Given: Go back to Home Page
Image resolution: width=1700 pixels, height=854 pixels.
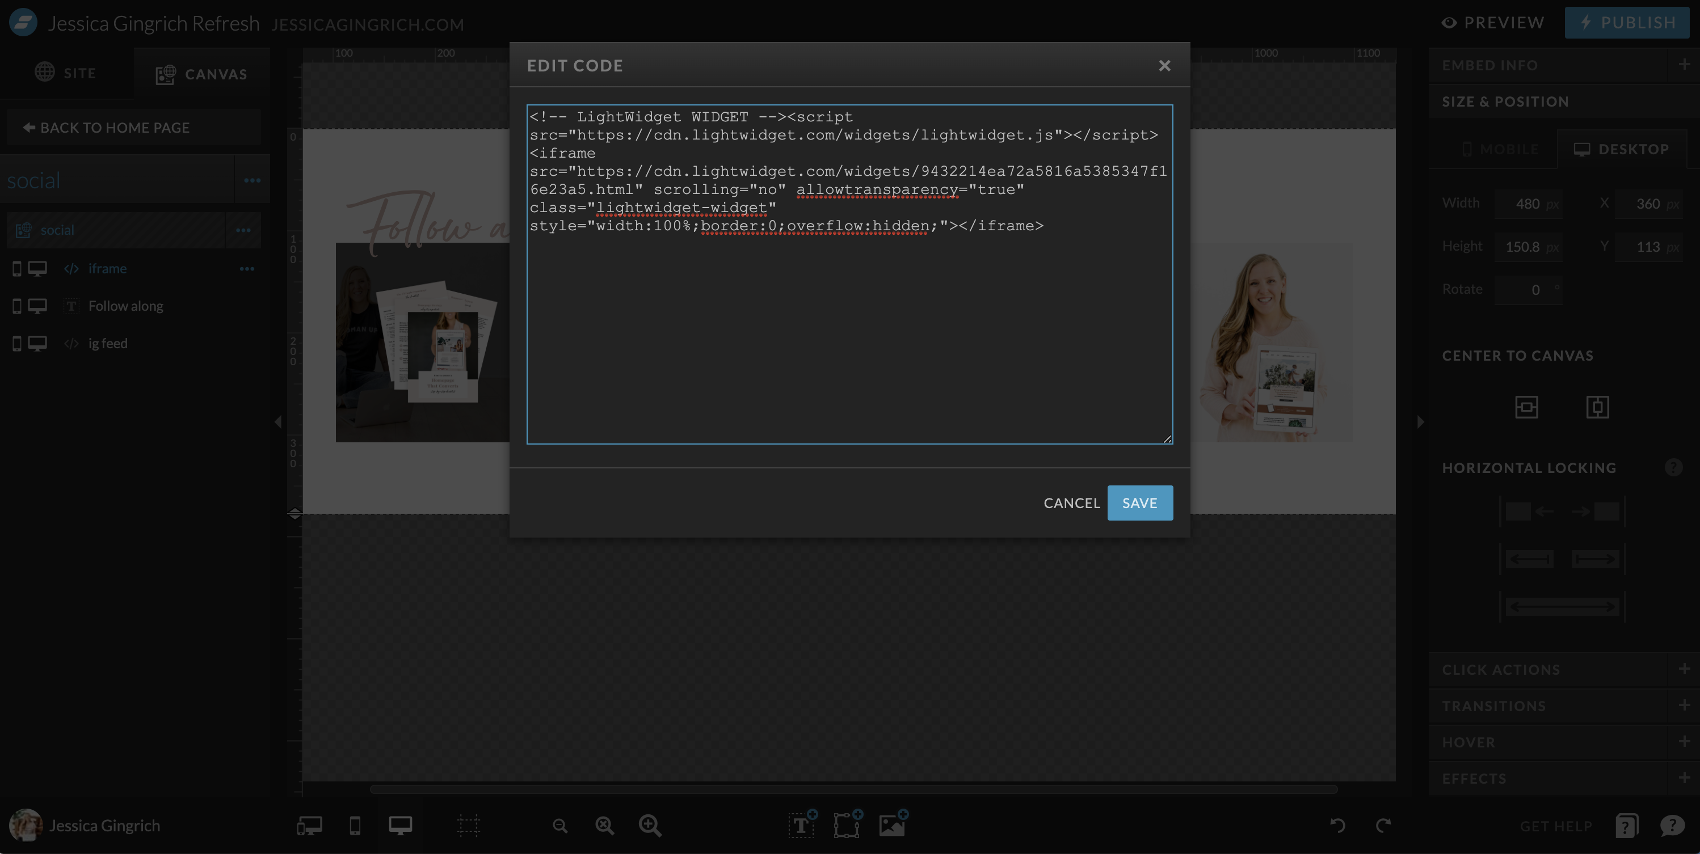Looking at the screenshot, I should pyautogui.click(x=134, y=127).
